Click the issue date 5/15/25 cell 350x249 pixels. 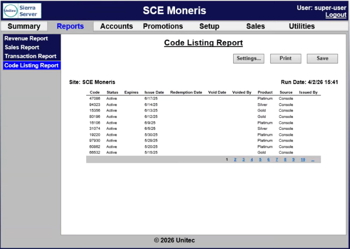[x=151, y=153]
